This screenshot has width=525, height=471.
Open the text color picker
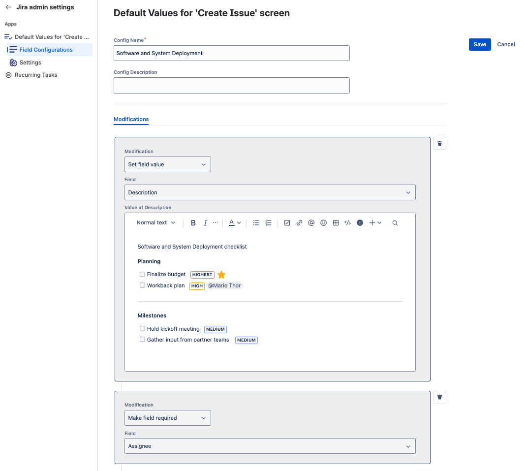(234, 223)
